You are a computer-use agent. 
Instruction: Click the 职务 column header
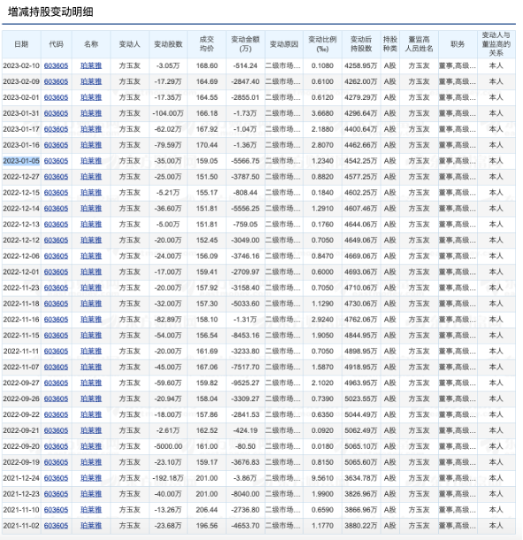(x=458, y=44)
